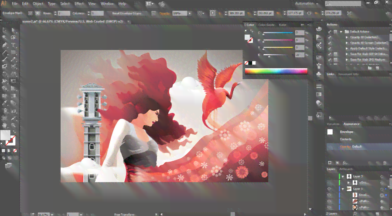Viewport: 392px width, 216px height.
Task: Open the Window menu
Action: point(107,4)
